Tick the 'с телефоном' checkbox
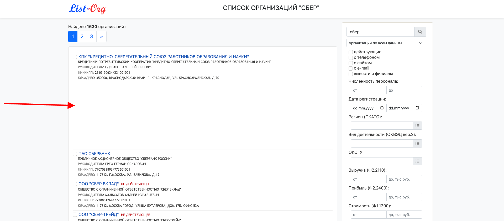Image resolution: width=504 pixels, height=221 pixels. (x=351, y=57)
